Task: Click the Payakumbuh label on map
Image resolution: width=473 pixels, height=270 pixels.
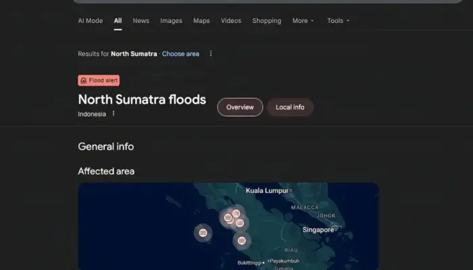Action: tap(284, 261)
